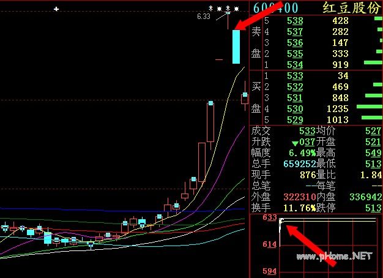Screen dimensions: 383x278
Task: Click the white plus marker above the chart
Action: coord(56,9)
